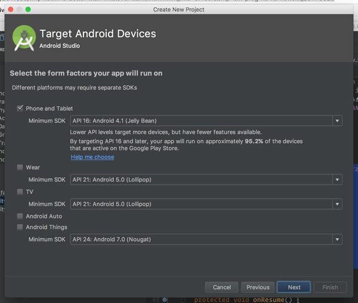
Task: Expand the Android Things Minimum SDK dropdown
Action: tap(206, 239)
